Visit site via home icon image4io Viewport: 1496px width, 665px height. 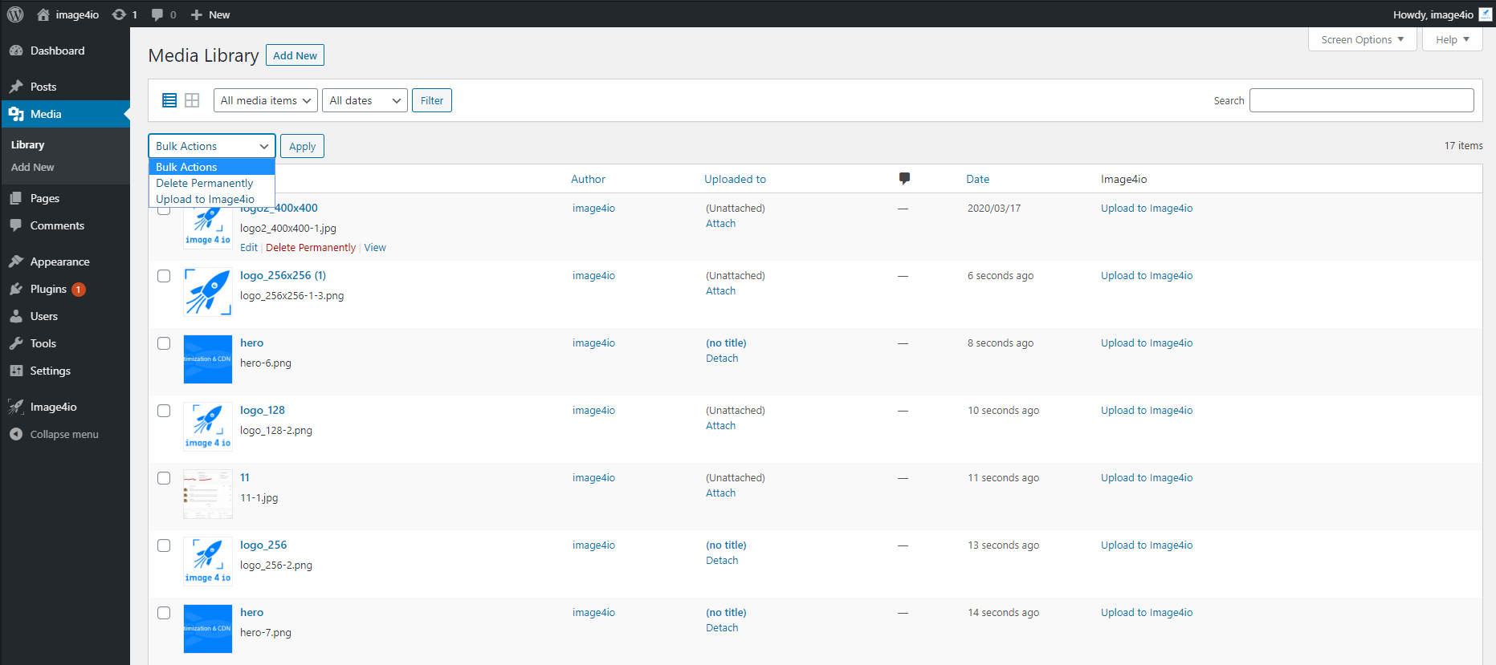coord(43,14)
